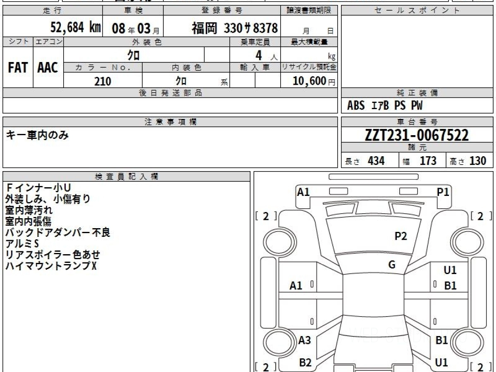This screenshot has width=496, height=372.
Task: Click the "U1" mark below the rear B1 mark
Action: click(x=442, y=362)
